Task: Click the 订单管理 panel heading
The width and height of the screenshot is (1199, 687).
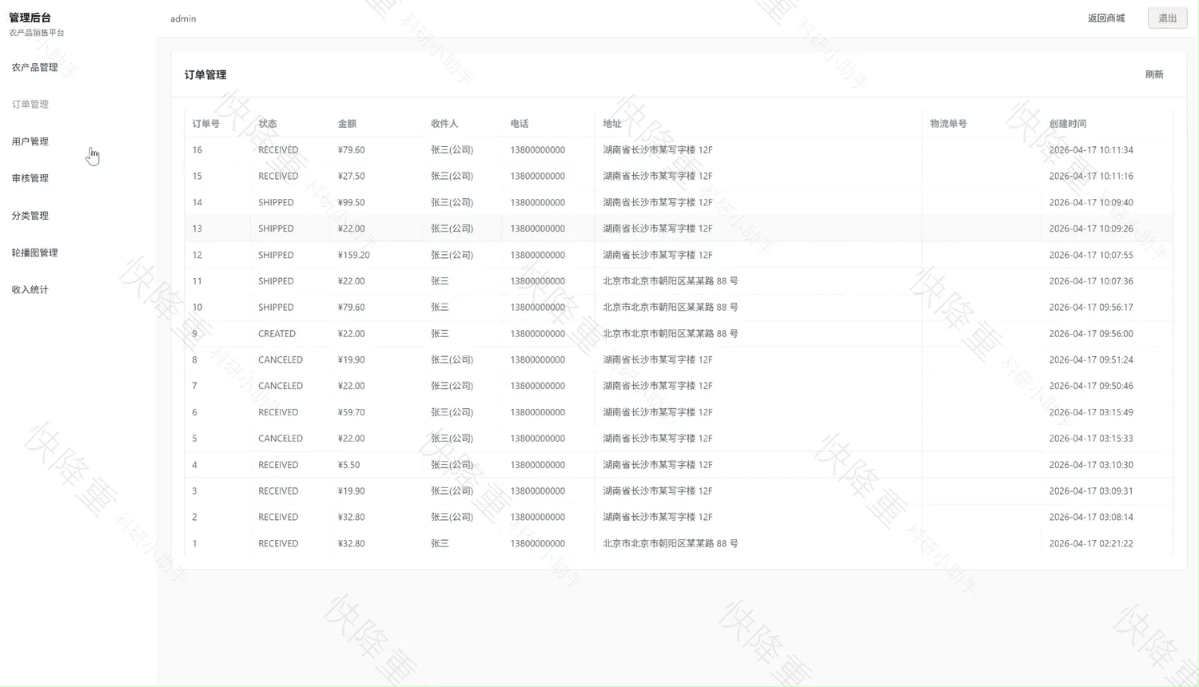Action: tap(205, 74)
